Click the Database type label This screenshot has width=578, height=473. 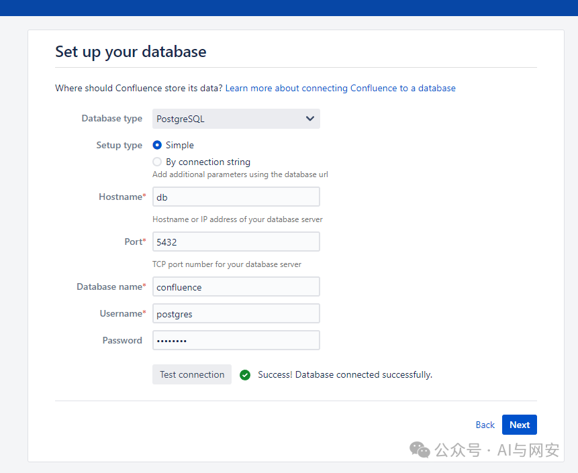(x=111, y=118)
